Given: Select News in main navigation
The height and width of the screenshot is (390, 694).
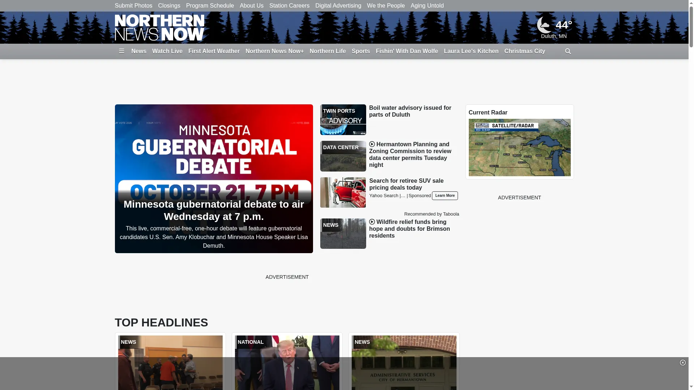Looking at the screenshot, I should tap(139, 51).
